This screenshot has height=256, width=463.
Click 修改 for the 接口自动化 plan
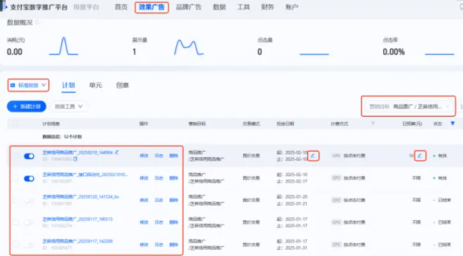click(x=144, y=178)
